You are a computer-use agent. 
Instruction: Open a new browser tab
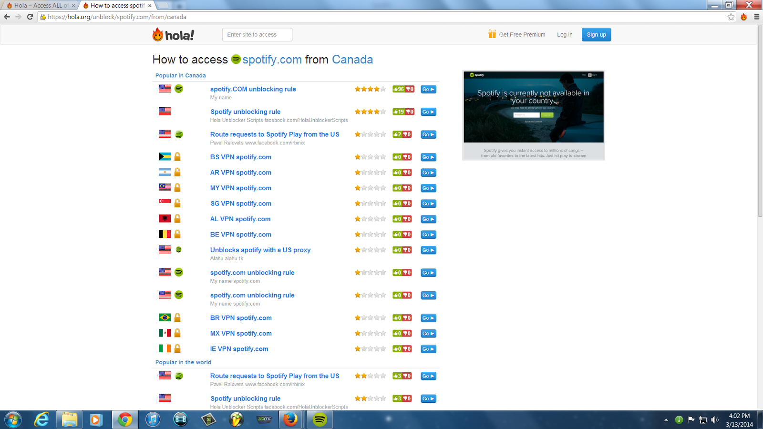pos(163,6)
